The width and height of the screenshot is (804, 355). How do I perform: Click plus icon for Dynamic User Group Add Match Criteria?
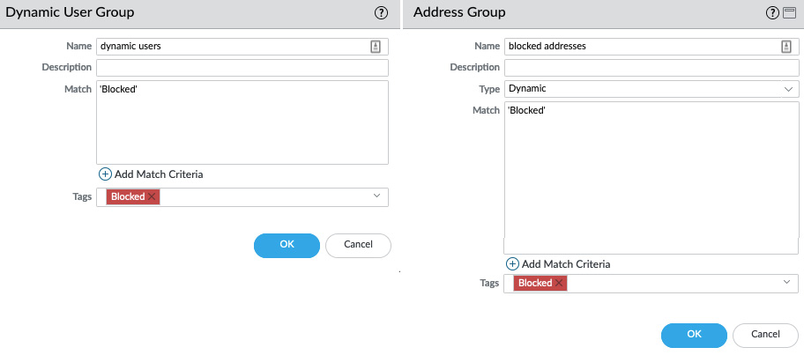pyautogui.click(x=105, y=174)
